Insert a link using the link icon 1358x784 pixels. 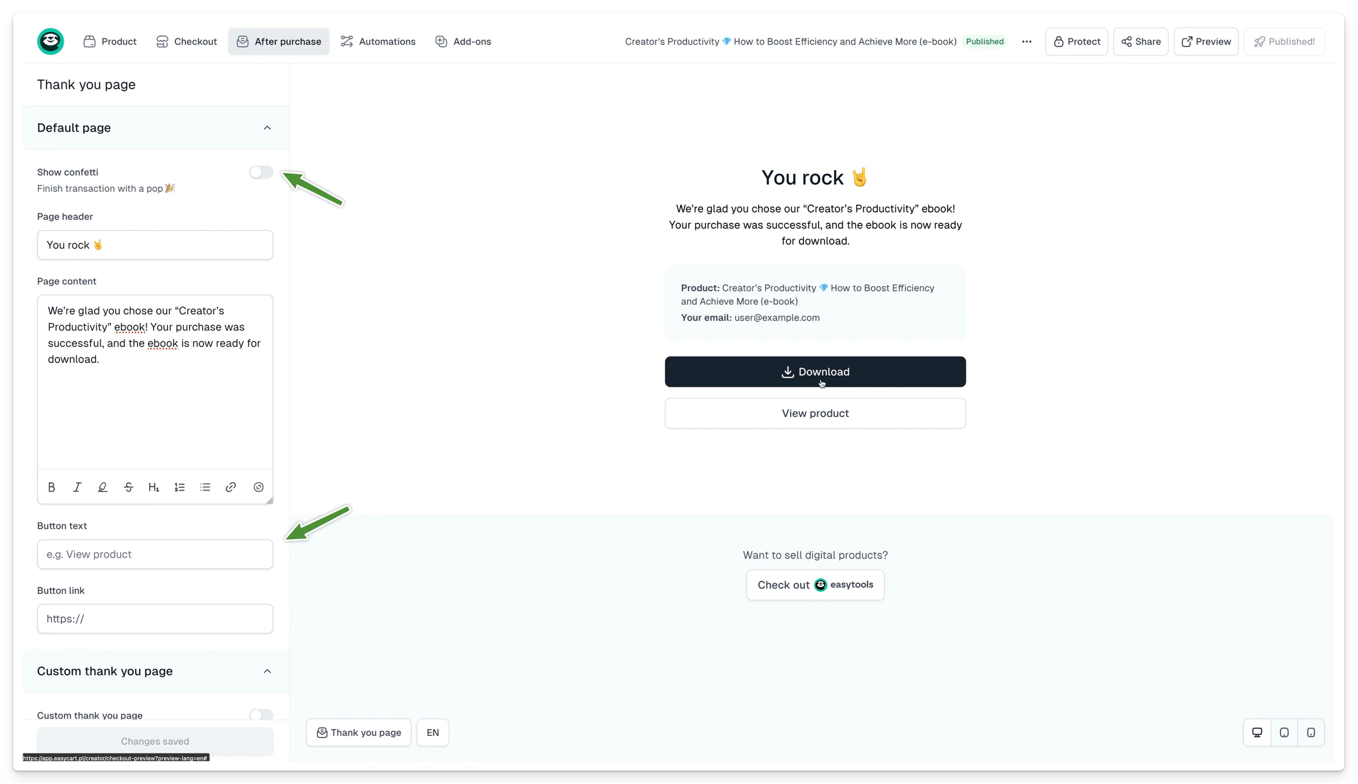[230, 487]
